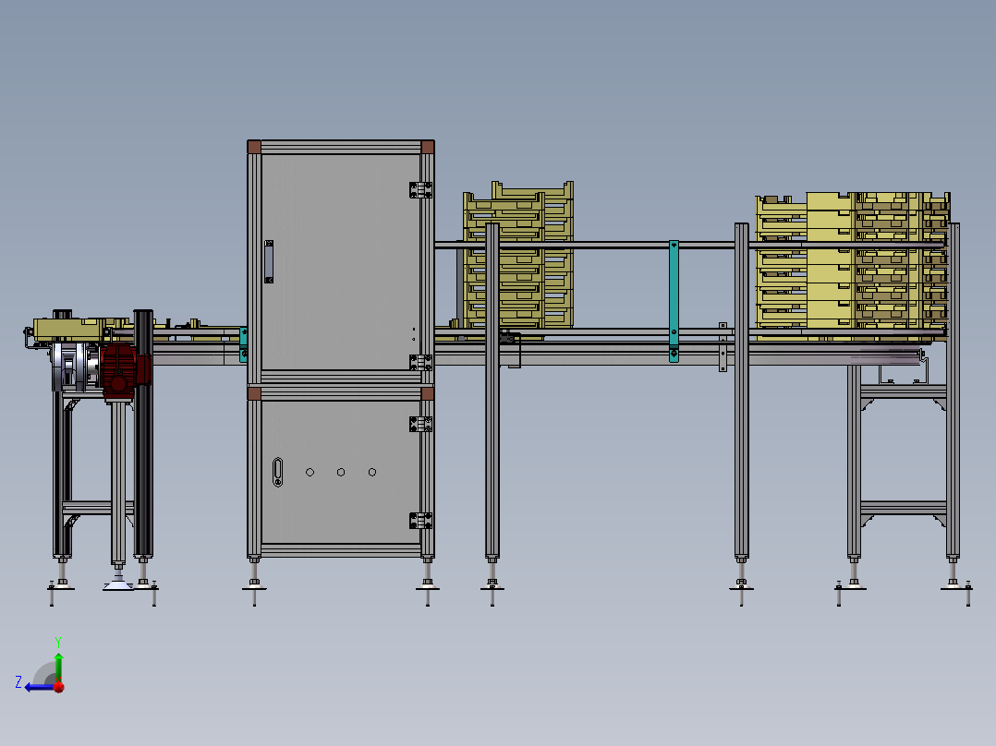Click the blue Z axis arrow of triad

[x=38, y=687]
